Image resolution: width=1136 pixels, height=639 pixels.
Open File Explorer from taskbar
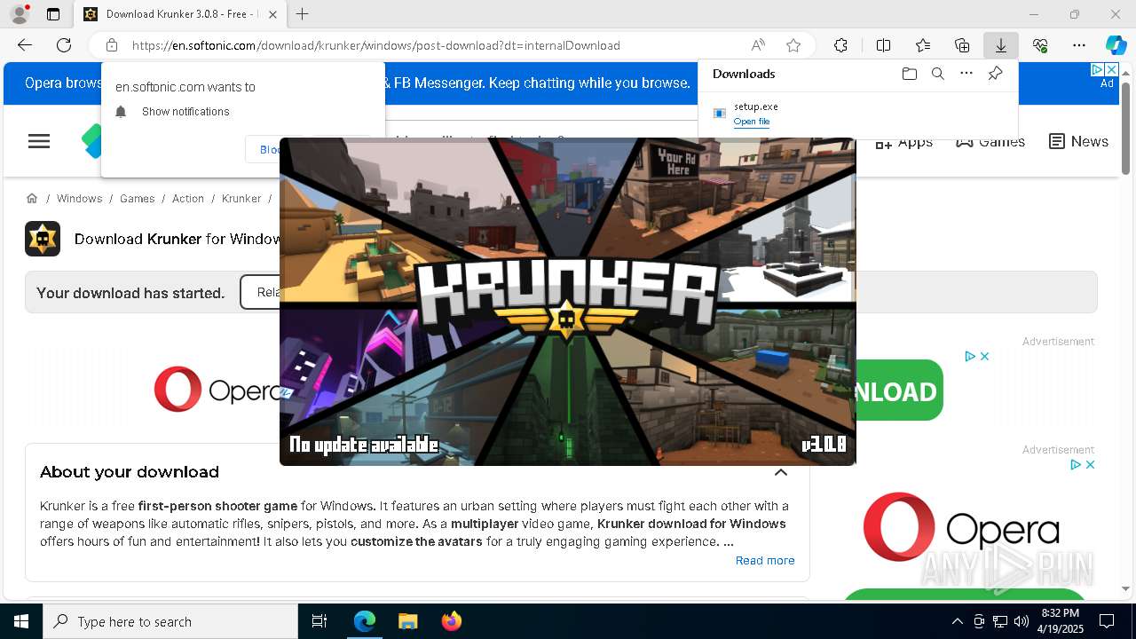[407, 621]
